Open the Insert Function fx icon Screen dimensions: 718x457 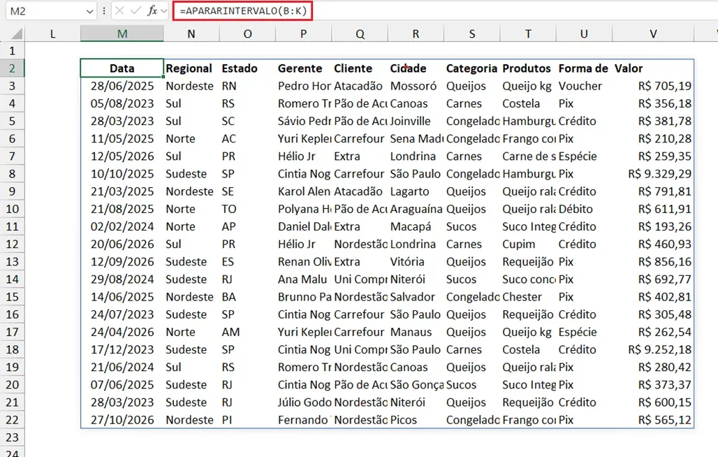click(152, 10)
